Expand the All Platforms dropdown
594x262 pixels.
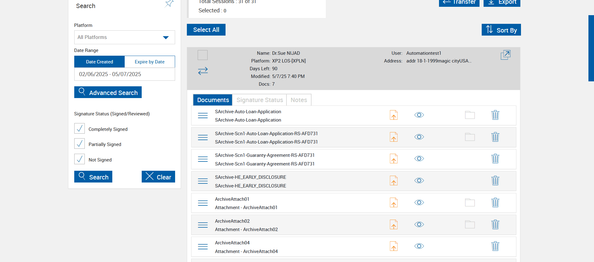pyautogui.click(x=125, y=37)
